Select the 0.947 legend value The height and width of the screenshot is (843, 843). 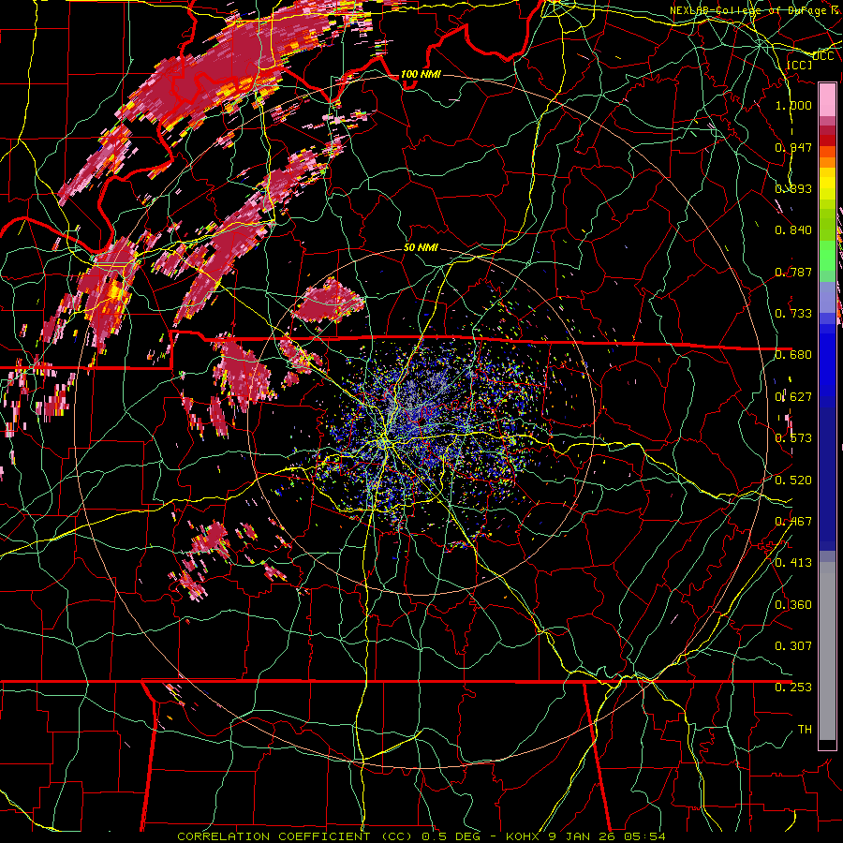(x=793, y=147)
